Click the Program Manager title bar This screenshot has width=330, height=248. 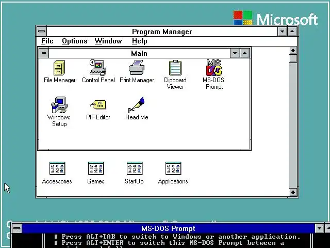click(x=162, y=32)
